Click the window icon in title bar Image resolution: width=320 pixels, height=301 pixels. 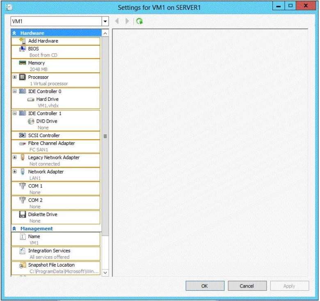tap(9, 7)
